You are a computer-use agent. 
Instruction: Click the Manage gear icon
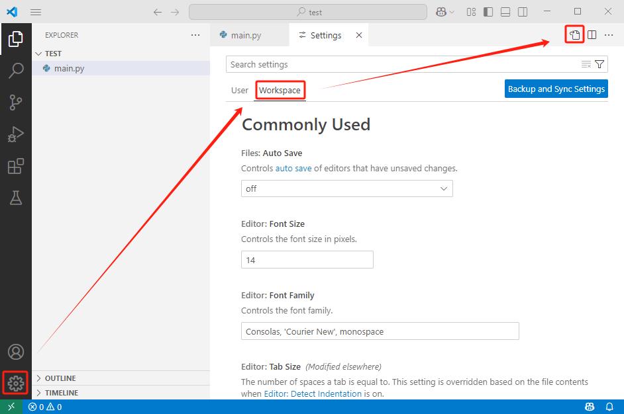(x=15, y=383)
